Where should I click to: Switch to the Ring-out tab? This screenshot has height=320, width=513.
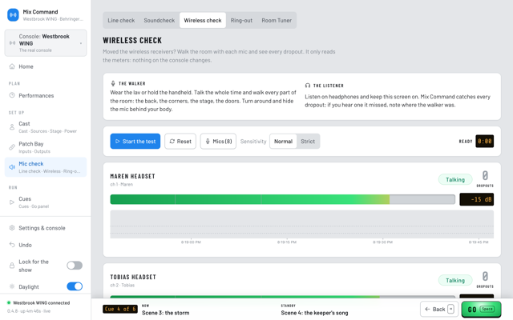point(241,20)
